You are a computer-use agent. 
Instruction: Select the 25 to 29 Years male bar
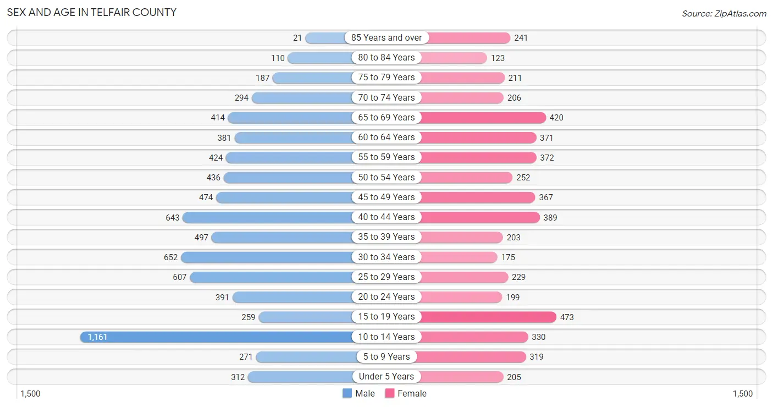click(x=272, y=277)
